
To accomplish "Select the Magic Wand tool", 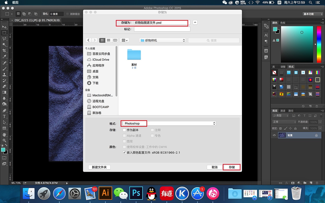I will [4, 45].
